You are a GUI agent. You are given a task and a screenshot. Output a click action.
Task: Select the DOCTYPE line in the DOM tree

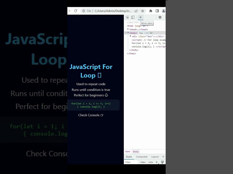click(x=133, y=22)
